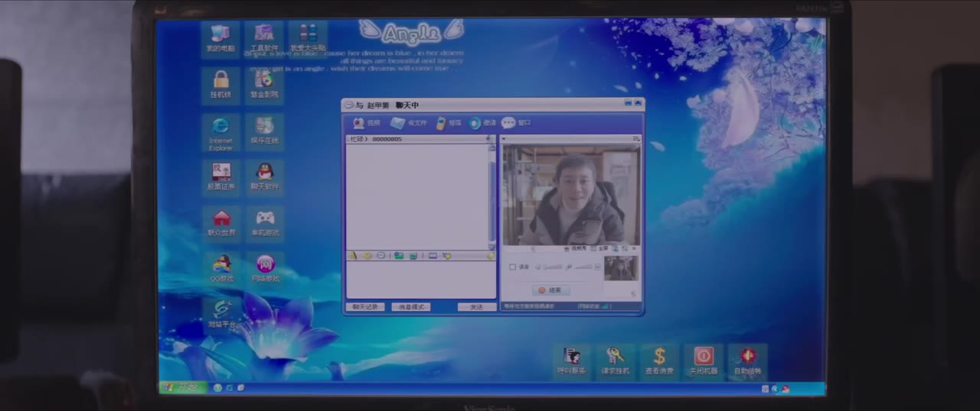Click the 聊天记录 chat history button
Viewport: 980px width, 411px height.
[x=365, y=307]
